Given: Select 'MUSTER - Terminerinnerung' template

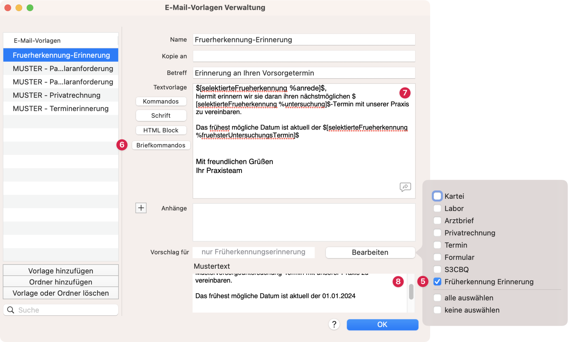Looking at the screenshot, I should tap(61, 108).
